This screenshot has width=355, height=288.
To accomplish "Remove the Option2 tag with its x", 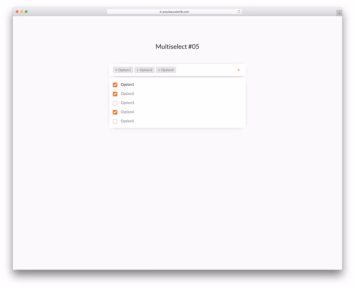I will (x=138, y=70).
